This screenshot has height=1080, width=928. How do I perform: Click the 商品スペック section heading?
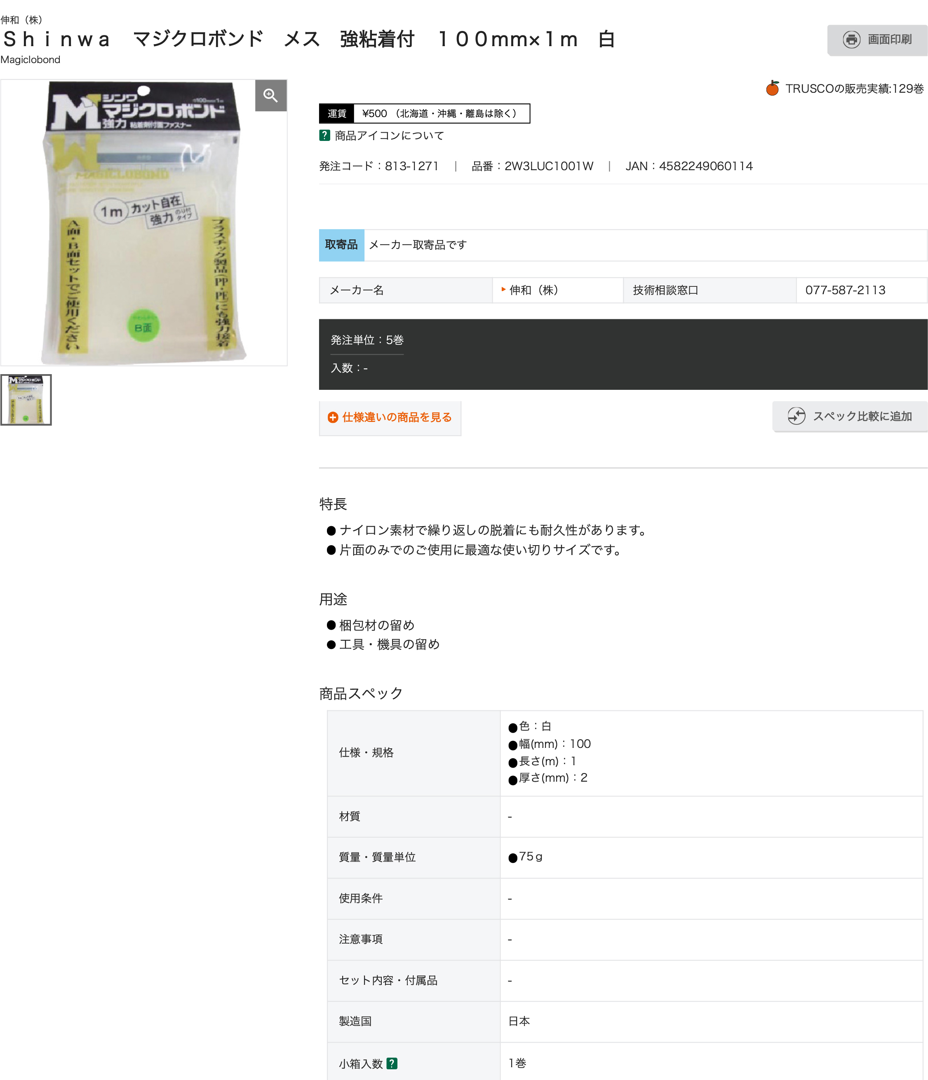coord(361,693)
